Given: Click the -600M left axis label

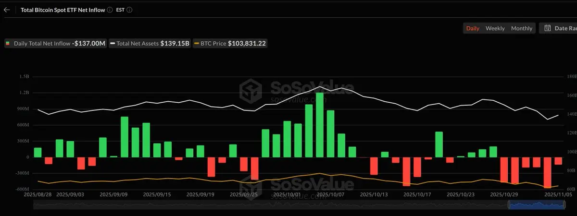Looking at the screenshot, I should tap(22, 189).
